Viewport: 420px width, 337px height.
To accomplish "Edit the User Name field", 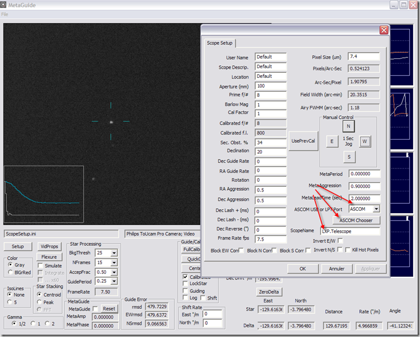I will click(x=271, y=57).
